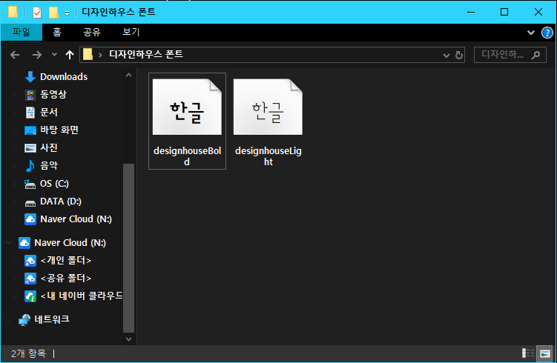Switch to large icons view in status bar
The height and width of the screenshot is (363, 557).
point(544,353)
